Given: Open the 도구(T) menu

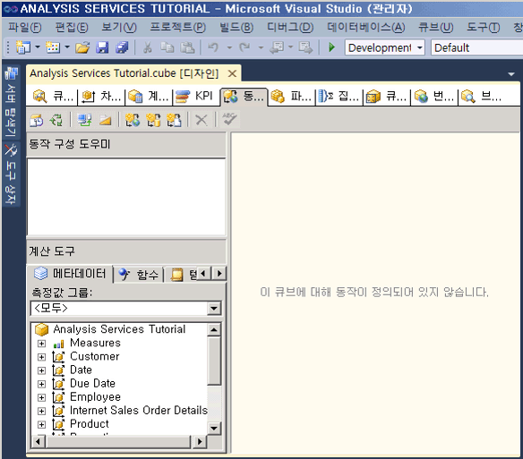Looking at the screenshot, I should coord(483,28).
